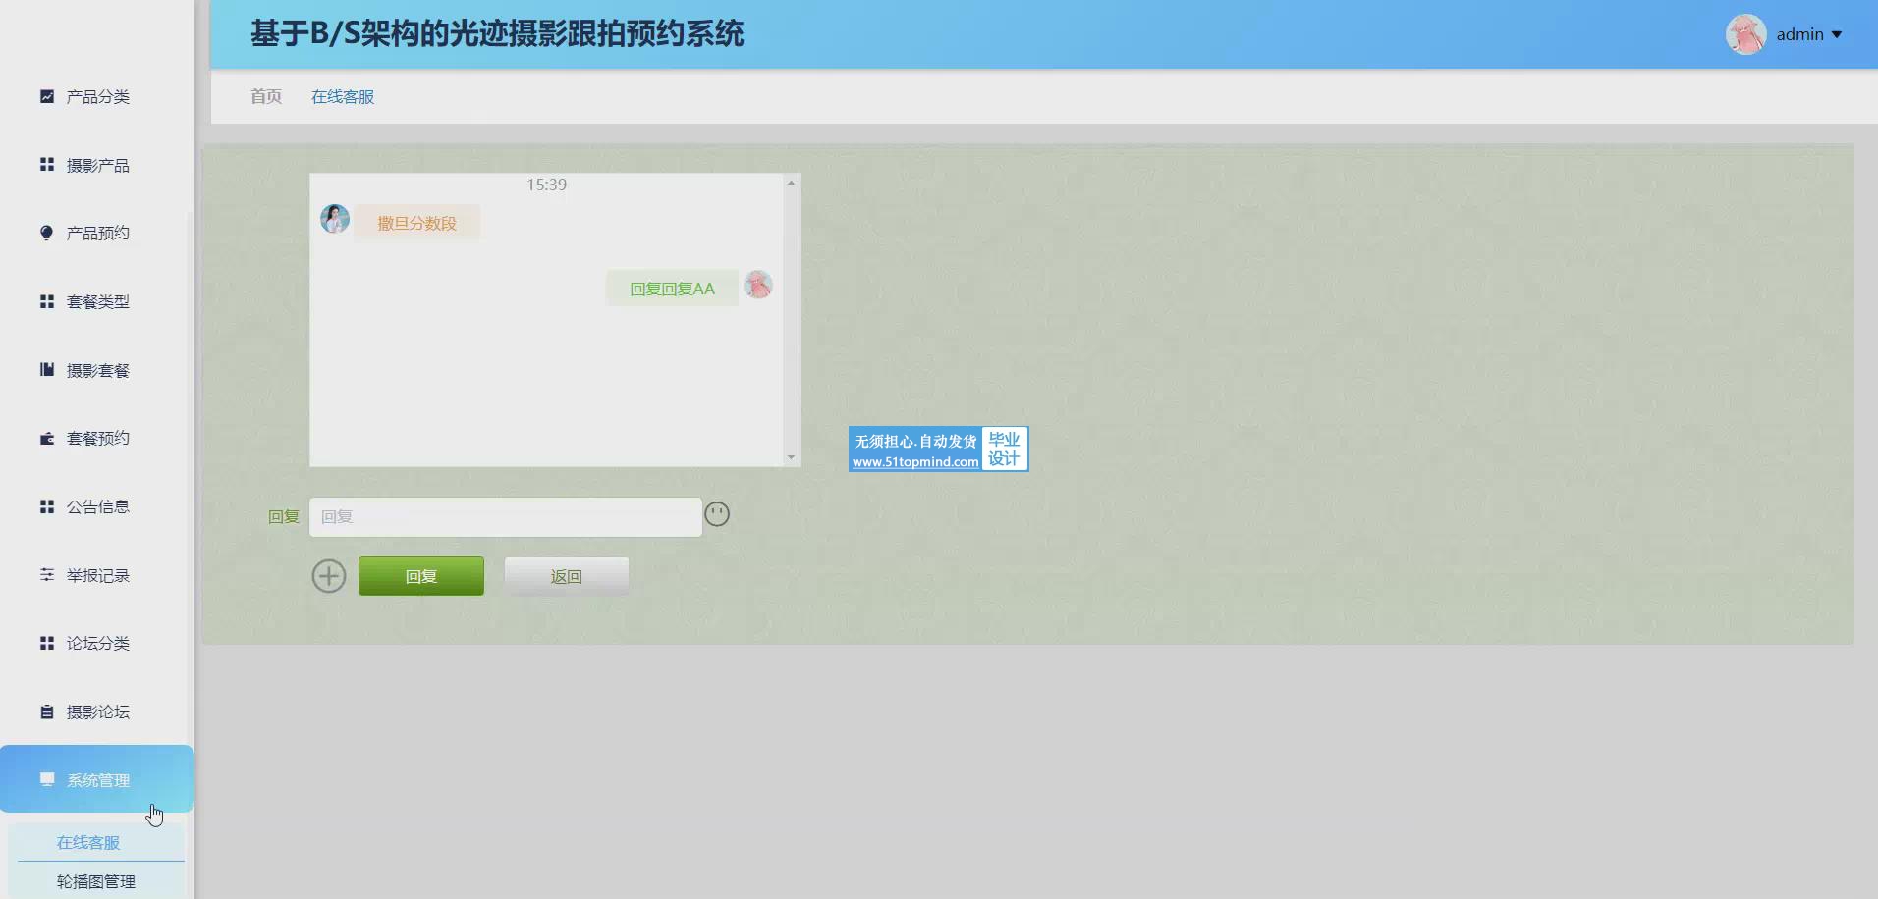This screenshot has height=899, width=1878.
Task: Expand the admin user dropdown arrow
Action: 1837,35
